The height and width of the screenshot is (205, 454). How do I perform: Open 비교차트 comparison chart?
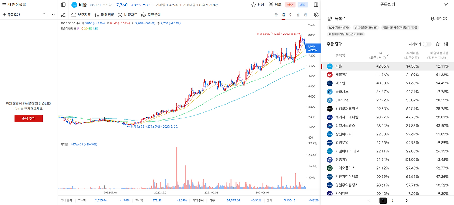point(127,15)
